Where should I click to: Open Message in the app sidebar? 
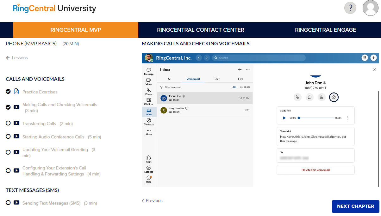click(x=149, y=72)
